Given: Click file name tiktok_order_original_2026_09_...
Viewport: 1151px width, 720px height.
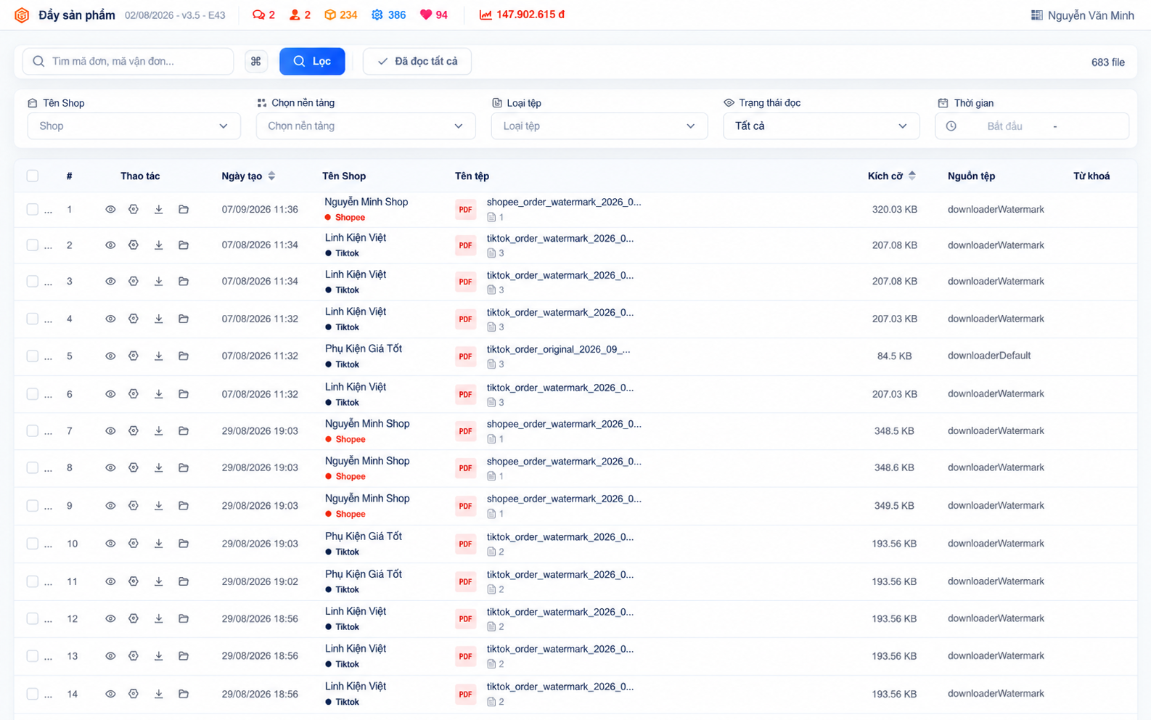Looking at the screenshot, I should (x=559, y=349).
